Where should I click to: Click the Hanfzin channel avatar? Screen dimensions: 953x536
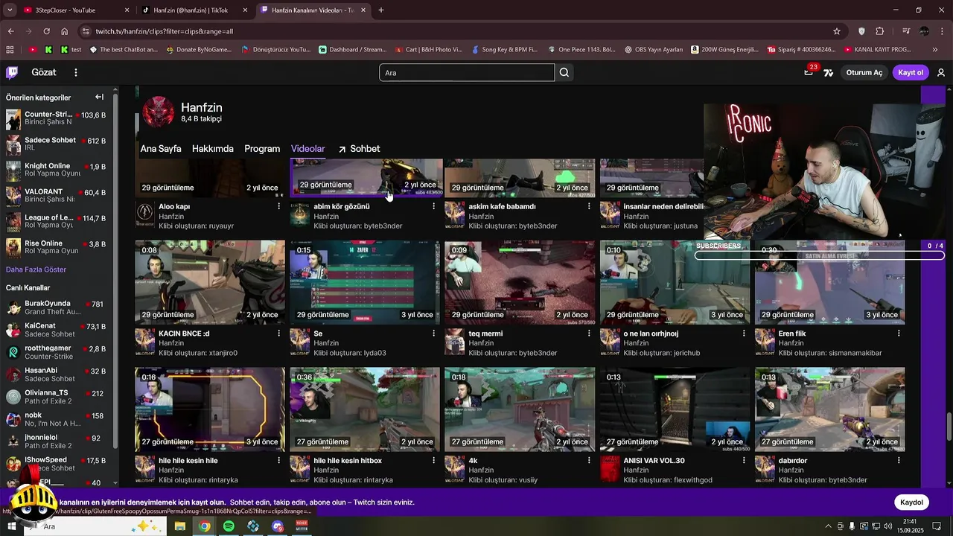158,112
